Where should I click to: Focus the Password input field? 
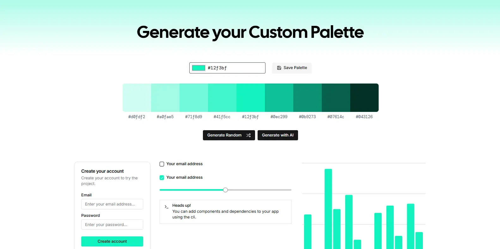tap(112, 225)
